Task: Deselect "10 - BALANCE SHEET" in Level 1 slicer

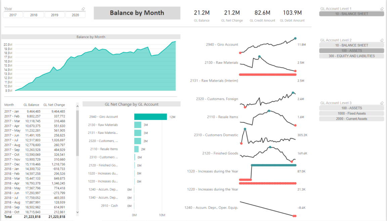Action: pyautogui.click(x=351, y=14)
